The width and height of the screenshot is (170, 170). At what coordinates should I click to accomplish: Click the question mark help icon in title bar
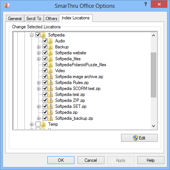click(x=146, y=4)
